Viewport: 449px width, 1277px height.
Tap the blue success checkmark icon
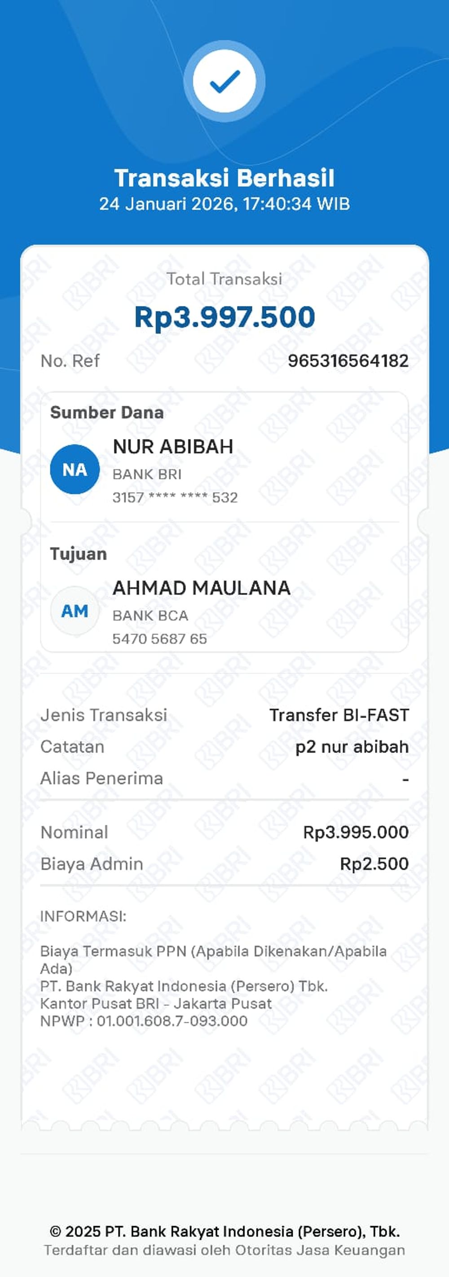(x=224, y=81)
